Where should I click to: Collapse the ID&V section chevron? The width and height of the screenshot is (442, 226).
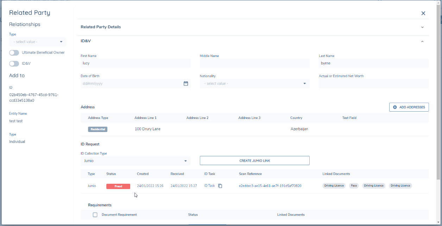pos(422,41)
